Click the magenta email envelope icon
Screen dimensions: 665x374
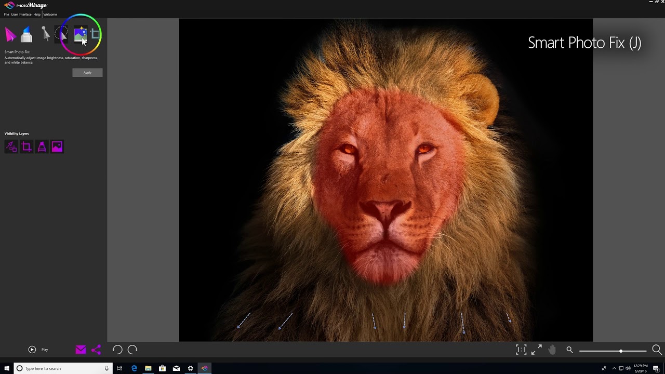click(81, 350)
